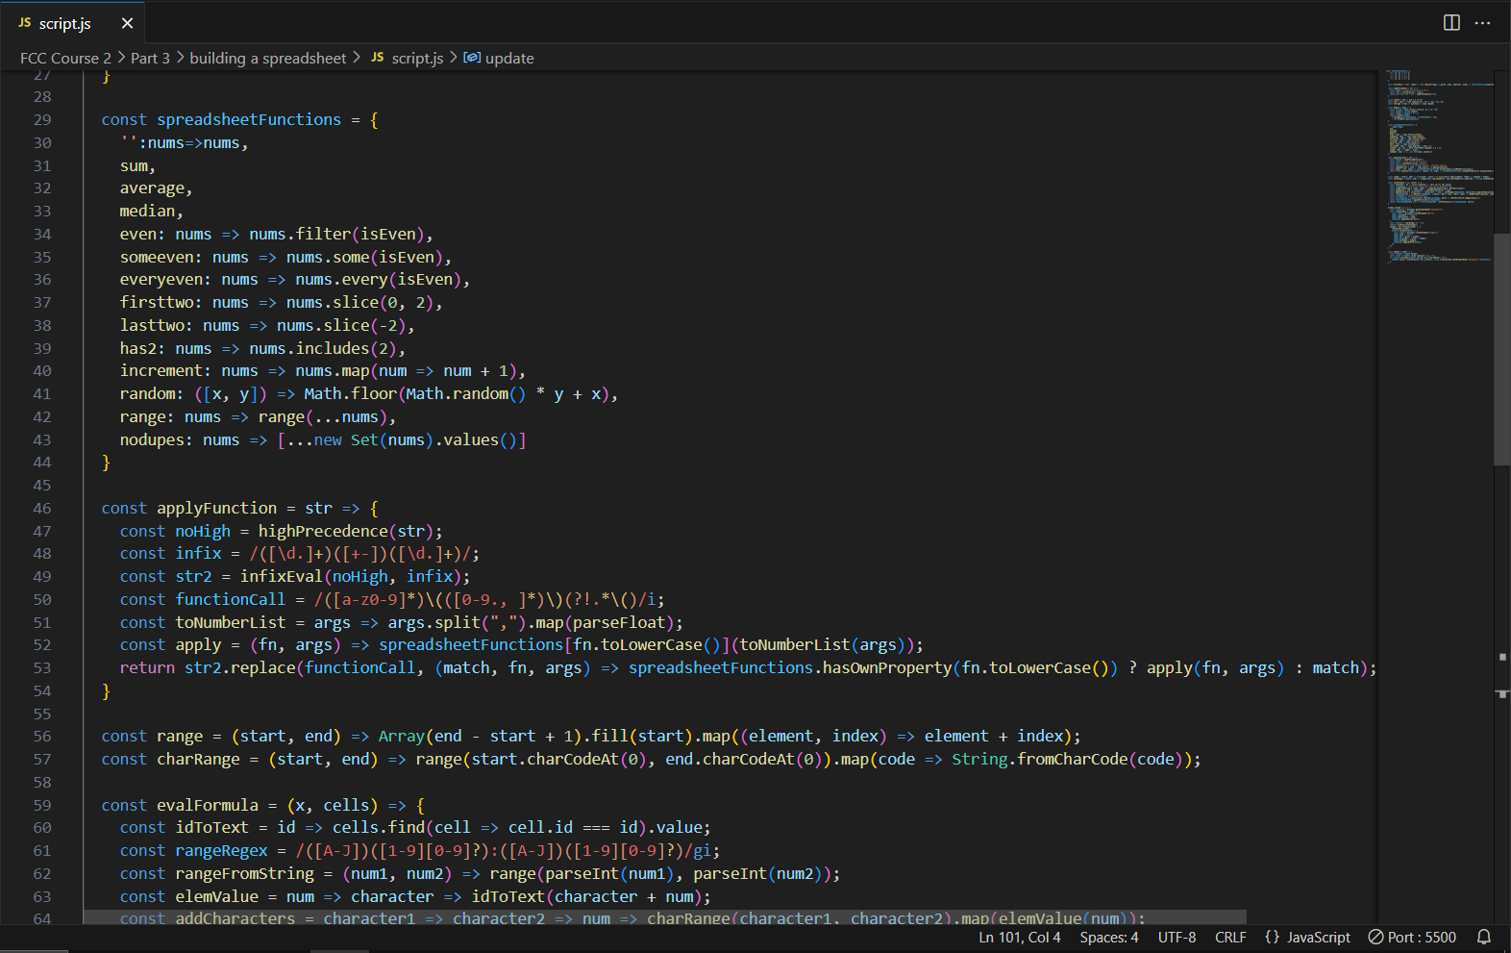Open the building a spreadsheet breadcrumb
The width and height of the screenshot is (1511, 953).
coord(267,58)
